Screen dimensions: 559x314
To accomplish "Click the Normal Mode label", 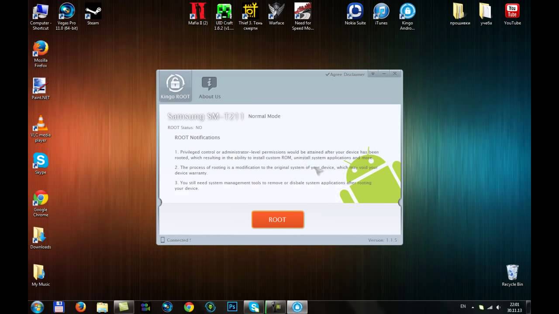I will tap(264, 116).
